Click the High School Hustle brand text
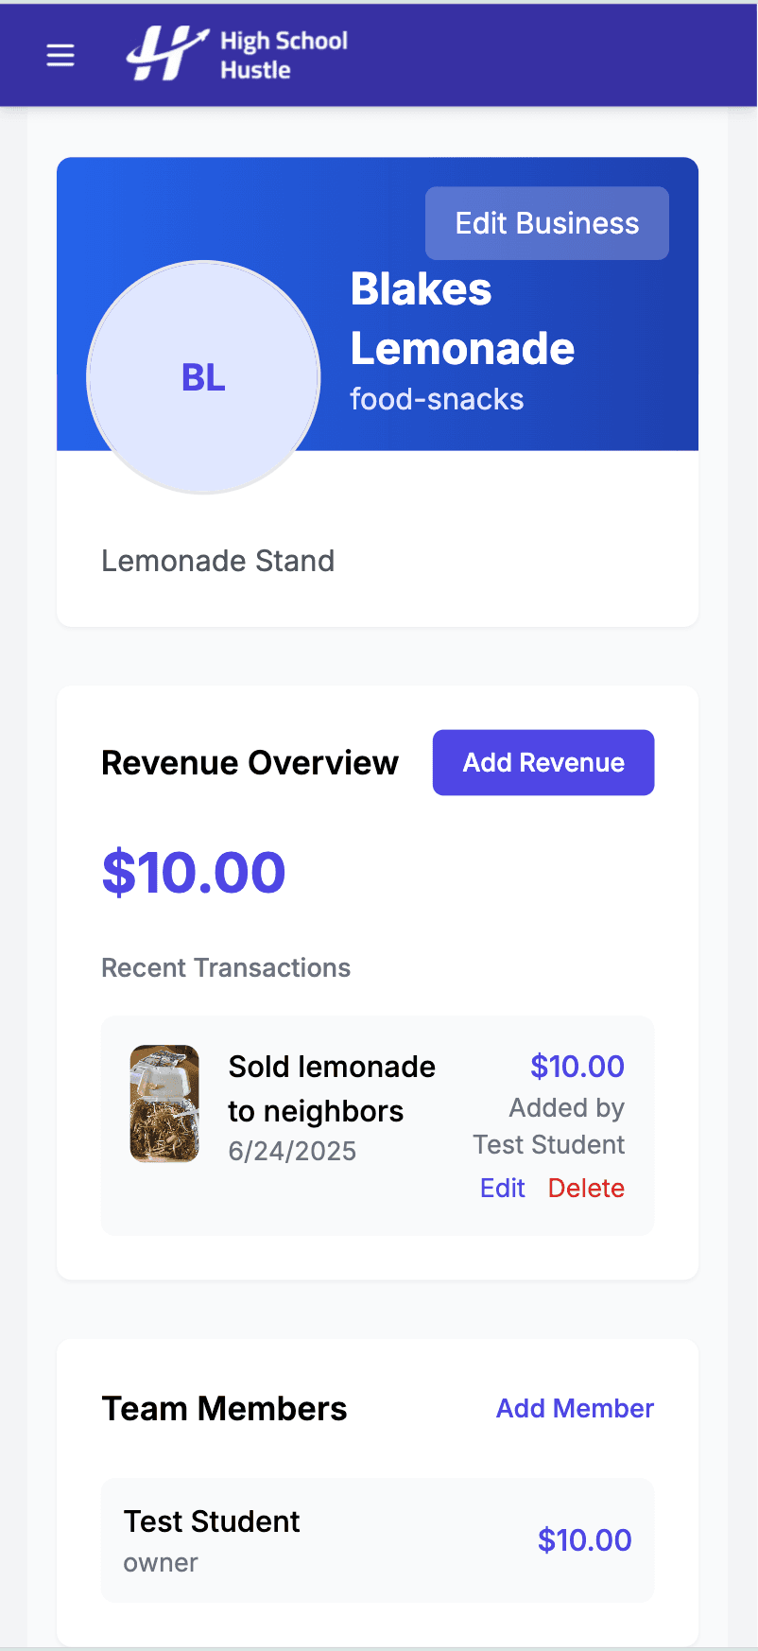 284,55
